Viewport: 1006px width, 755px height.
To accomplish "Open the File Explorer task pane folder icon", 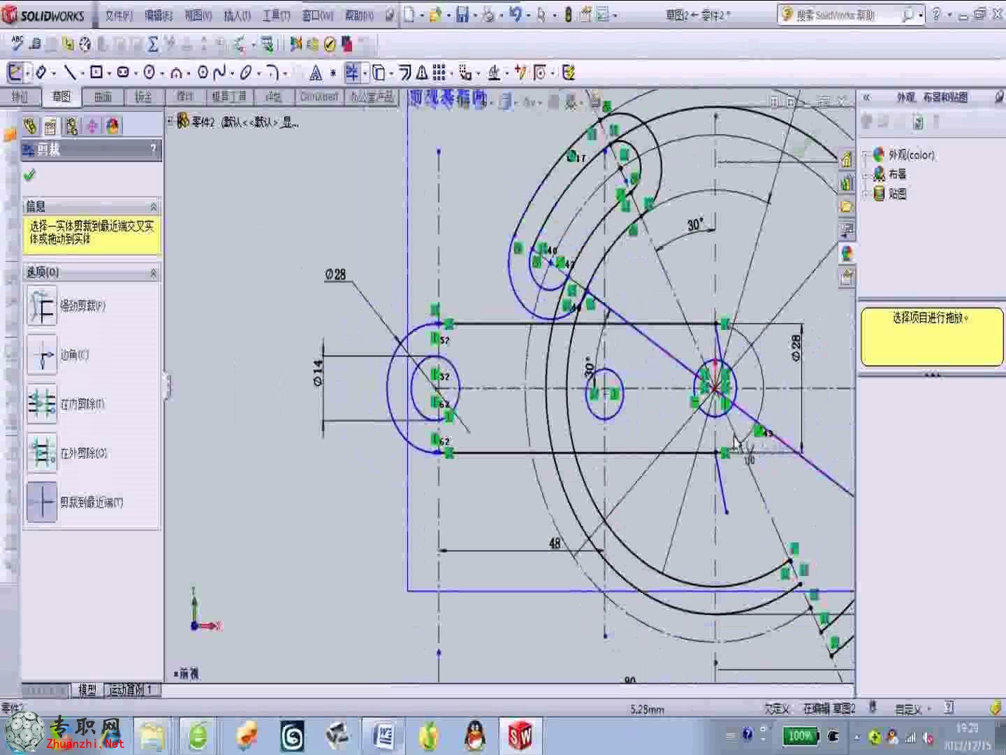I will [847, 206].
